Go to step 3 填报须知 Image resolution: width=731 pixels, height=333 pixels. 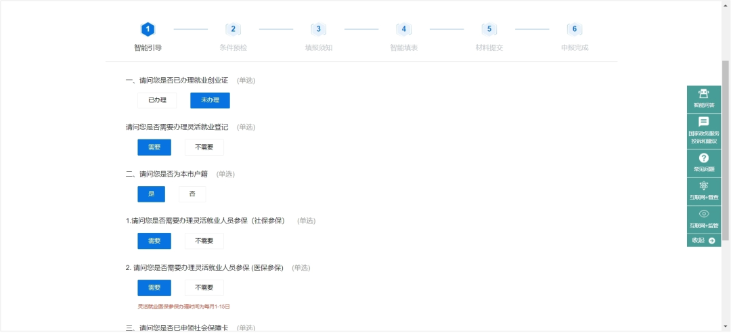coord(318,29)
